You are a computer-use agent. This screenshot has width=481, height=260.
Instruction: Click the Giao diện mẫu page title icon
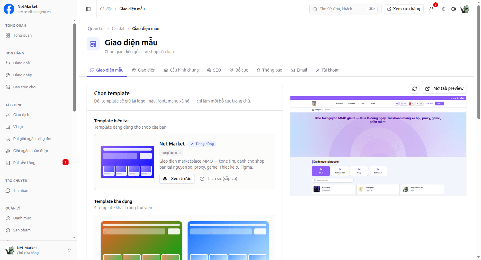point(93,44)
